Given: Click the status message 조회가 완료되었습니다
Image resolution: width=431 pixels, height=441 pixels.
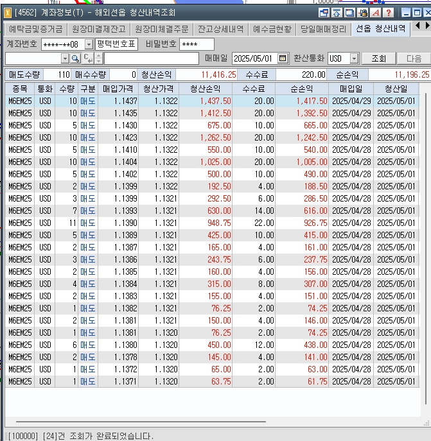Looking at the screenshot, I should pos(112,437).
